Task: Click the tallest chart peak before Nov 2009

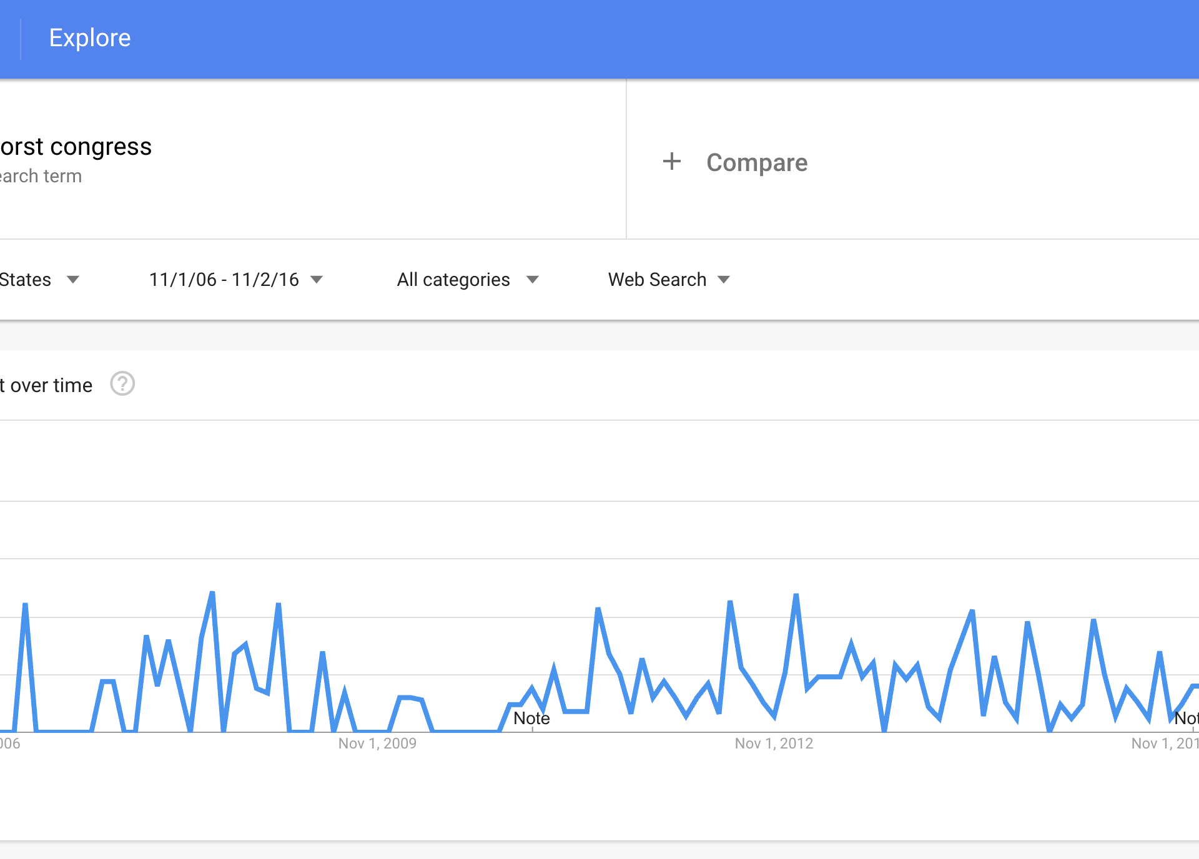Action: pos(212,593)
